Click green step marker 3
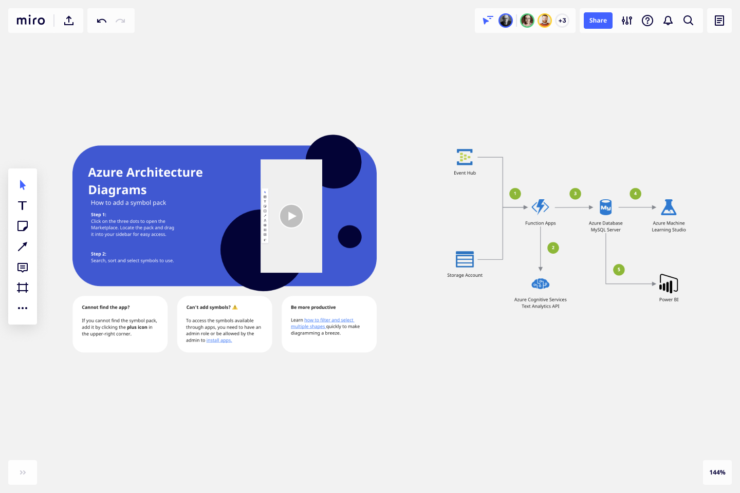 tap(575, 194)
